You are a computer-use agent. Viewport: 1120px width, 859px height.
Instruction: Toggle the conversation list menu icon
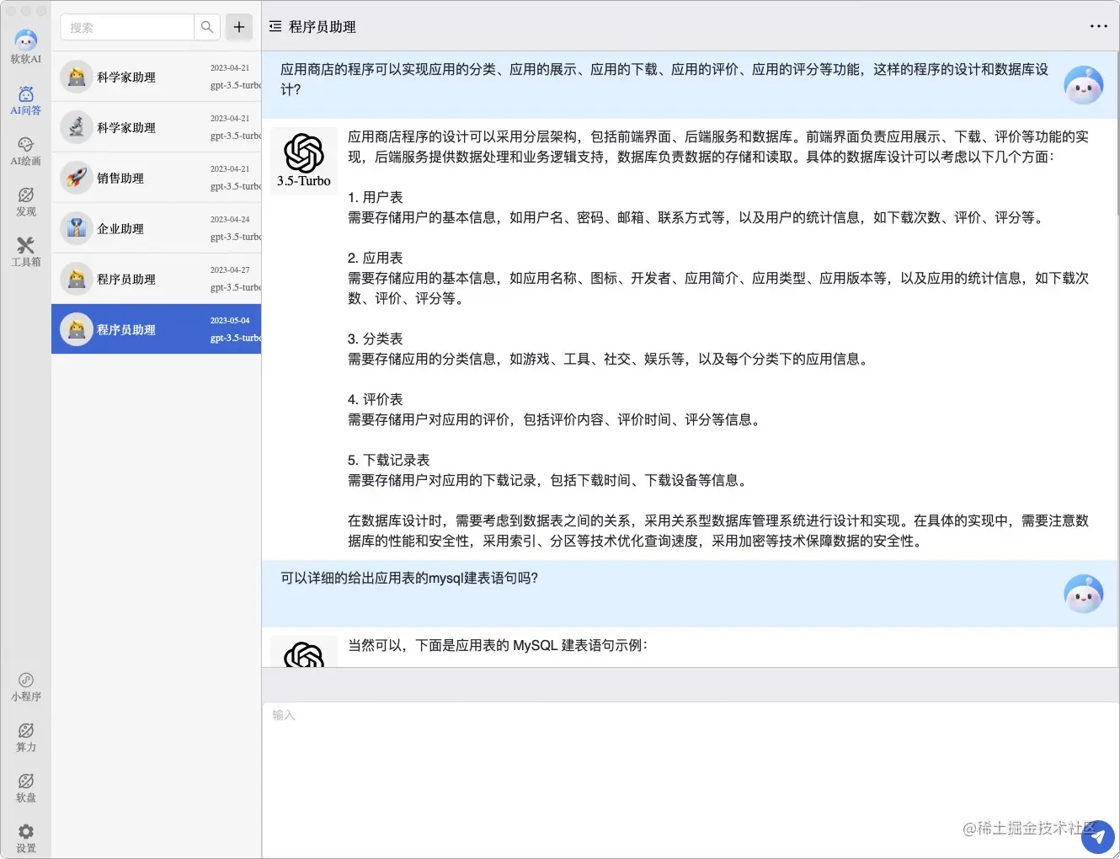tap(275, 27)
